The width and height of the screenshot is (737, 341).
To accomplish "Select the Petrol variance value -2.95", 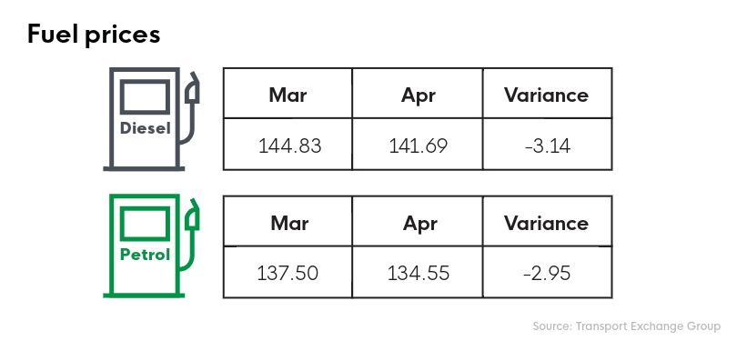I will pyautogui.click(x=547, y=273).
